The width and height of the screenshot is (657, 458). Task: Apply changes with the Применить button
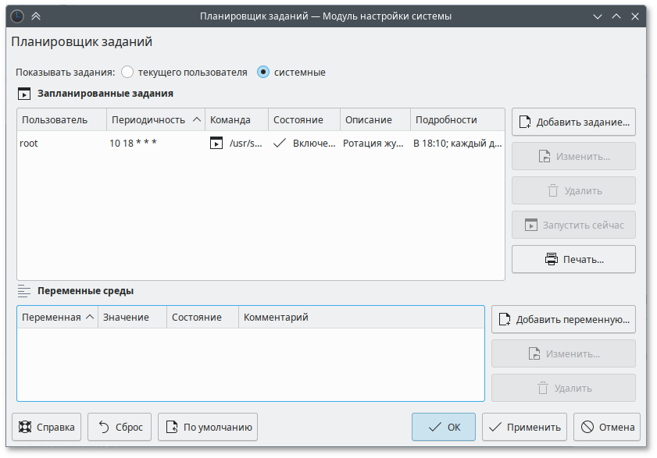point(524,427)
